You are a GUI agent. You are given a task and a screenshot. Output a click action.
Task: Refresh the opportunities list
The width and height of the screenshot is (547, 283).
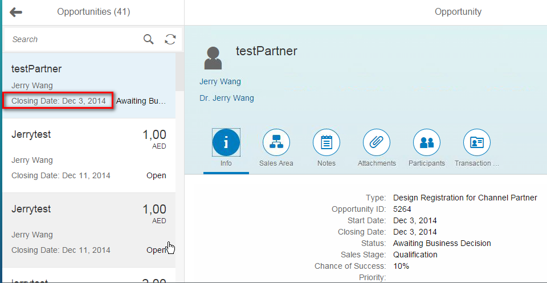pos(170,39)
